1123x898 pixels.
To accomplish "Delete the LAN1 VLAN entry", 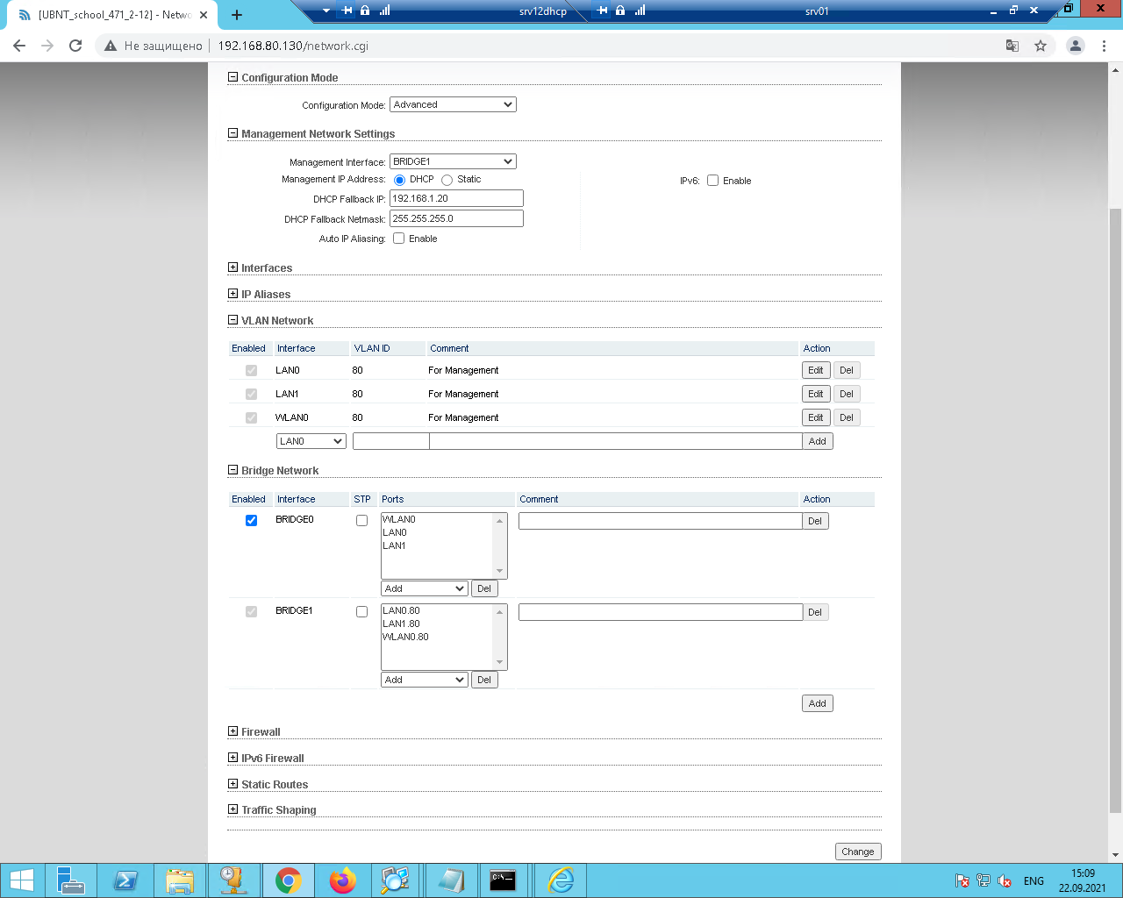I will pyautogui.click(x=847, y=394).
